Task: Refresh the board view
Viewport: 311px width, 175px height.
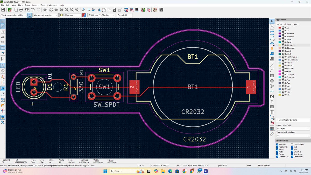Action: tap(51, 10)
